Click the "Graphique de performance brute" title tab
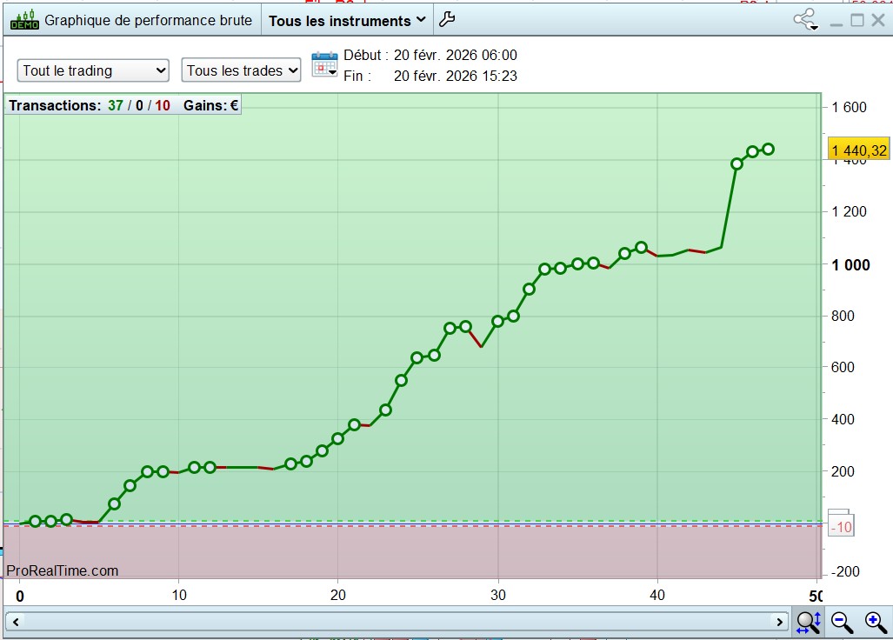This screenshot has width=893, height=640. [148, 21]
